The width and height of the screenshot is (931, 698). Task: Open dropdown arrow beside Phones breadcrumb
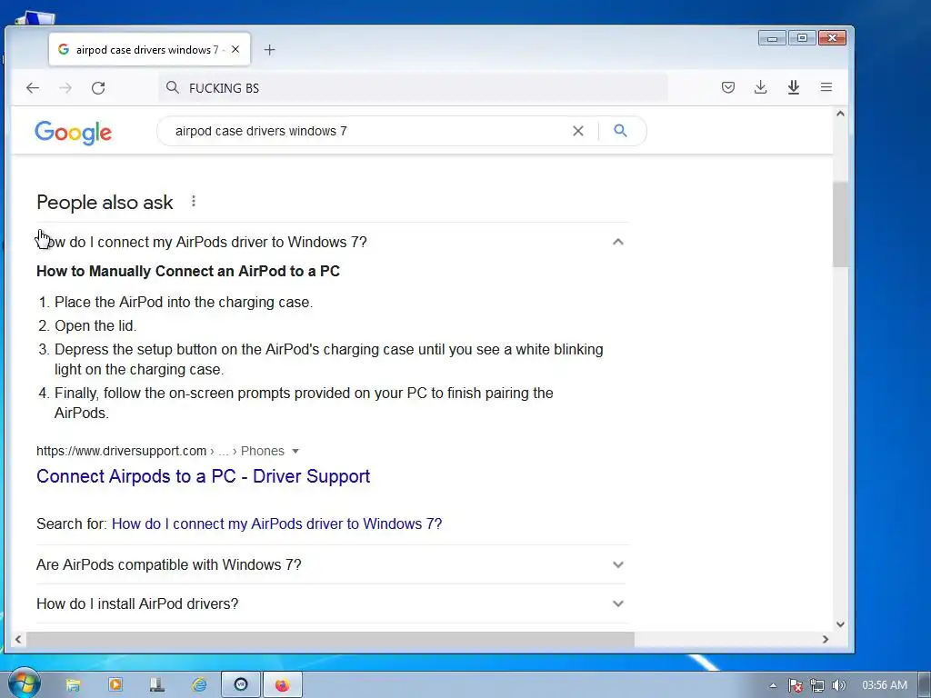(x=295, y=451)
